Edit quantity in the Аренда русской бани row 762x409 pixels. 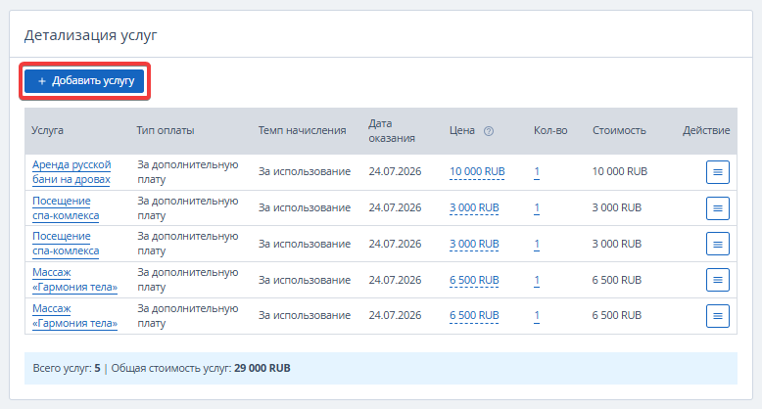tap(537, 171)
